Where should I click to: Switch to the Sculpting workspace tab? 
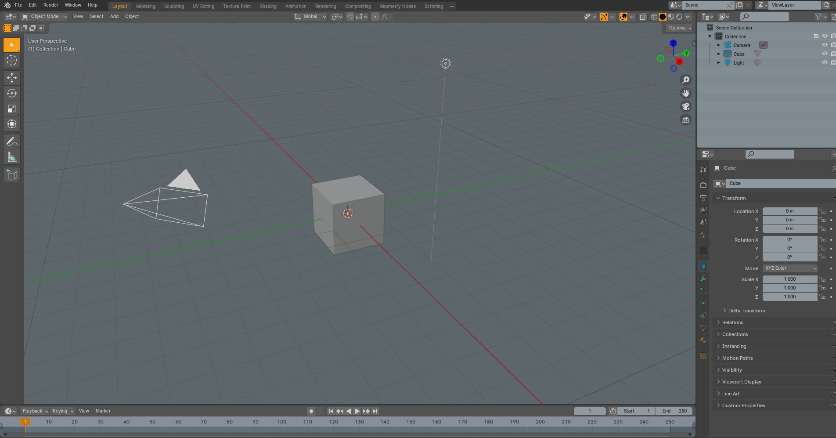174,6
